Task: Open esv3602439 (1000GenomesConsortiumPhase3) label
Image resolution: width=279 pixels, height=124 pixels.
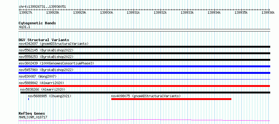Action: point(56,63)
